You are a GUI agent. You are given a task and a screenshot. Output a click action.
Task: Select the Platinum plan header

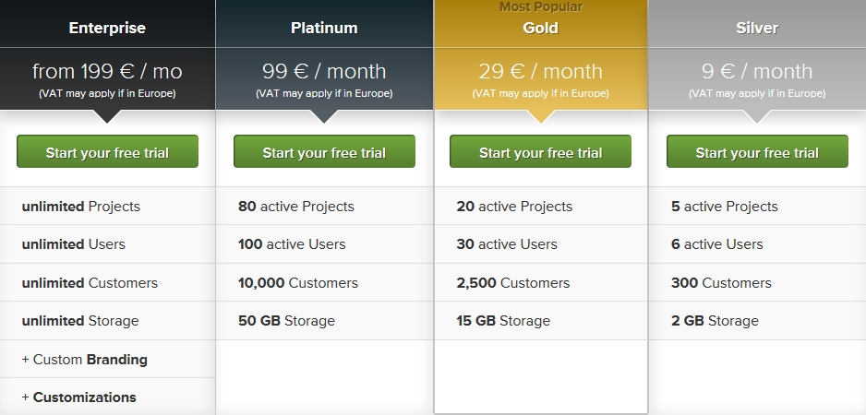[x=324, y=29]
